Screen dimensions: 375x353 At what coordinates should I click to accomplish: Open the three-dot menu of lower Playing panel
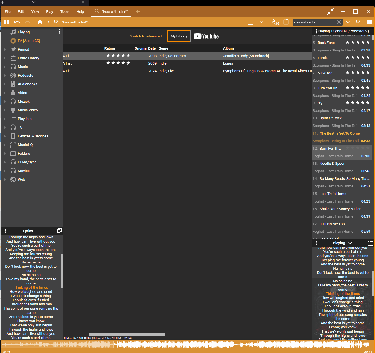click(316, 243)
